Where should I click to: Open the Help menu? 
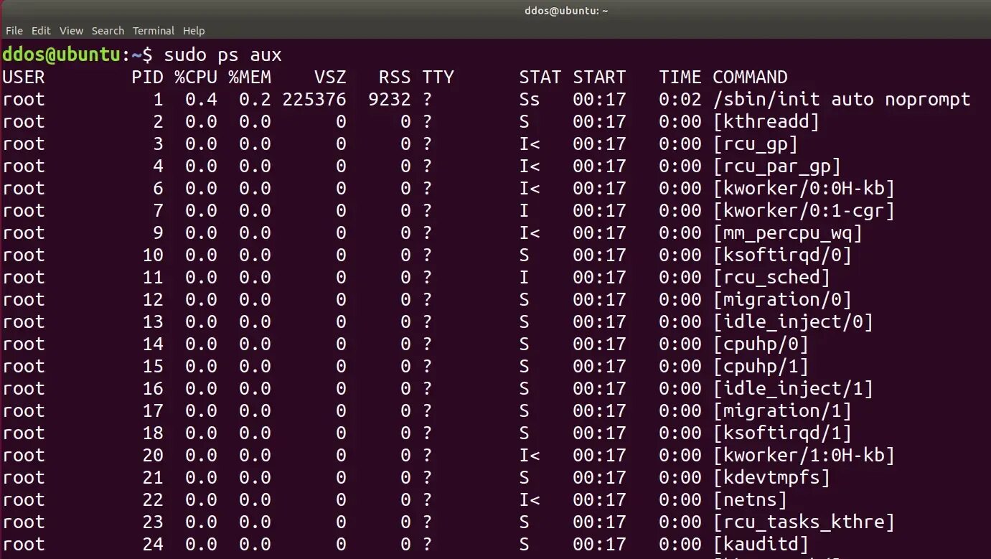point(194,31)
